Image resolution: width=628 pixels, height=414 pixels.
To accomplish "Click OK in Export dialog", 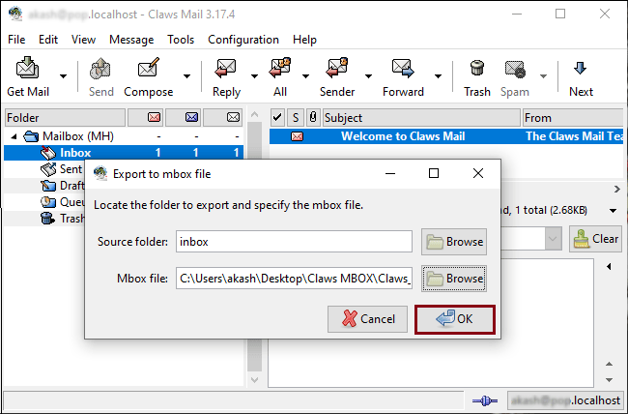I will click(455, 319).
